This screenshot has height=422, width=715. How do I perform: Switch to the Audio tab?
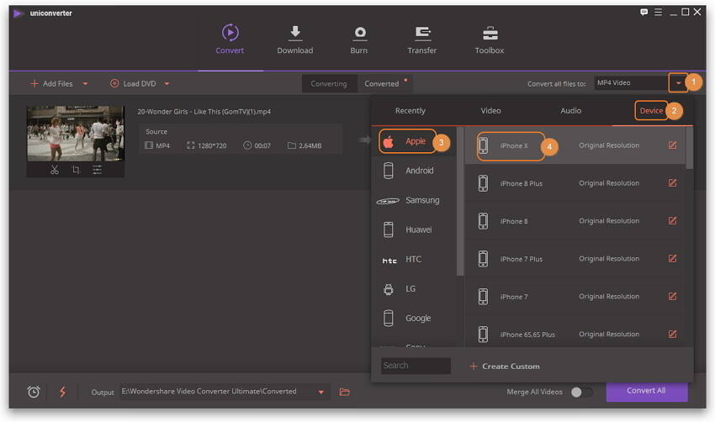pos(570,111)
